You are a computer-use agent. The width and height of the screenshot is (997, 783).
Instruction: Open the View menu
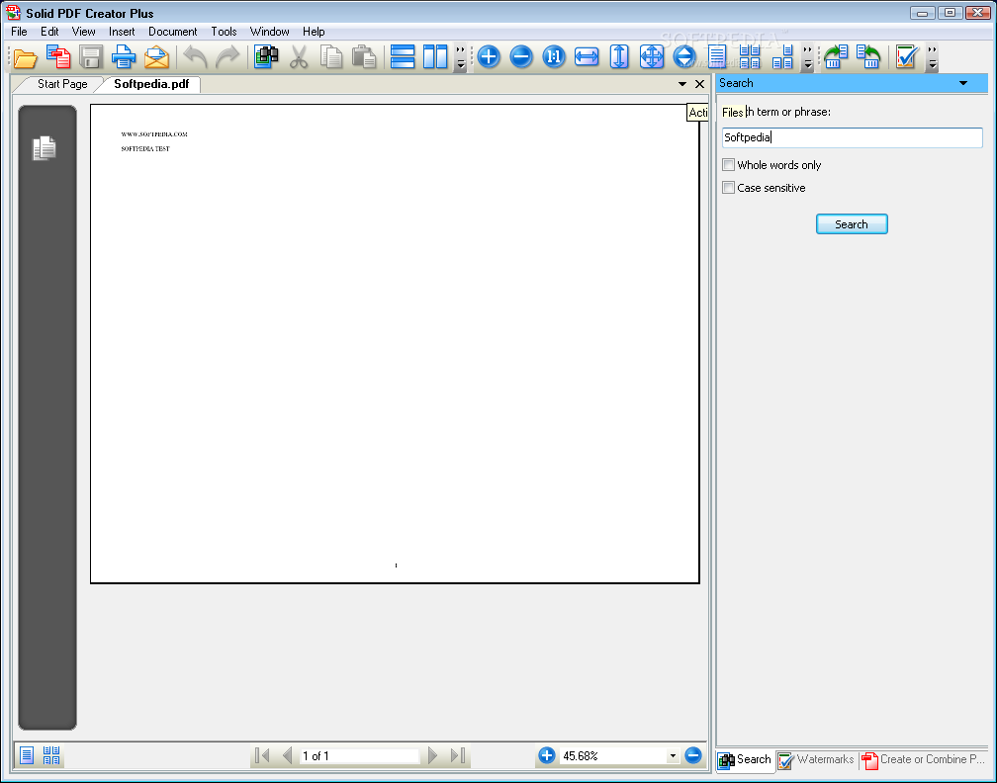[83, 32]
